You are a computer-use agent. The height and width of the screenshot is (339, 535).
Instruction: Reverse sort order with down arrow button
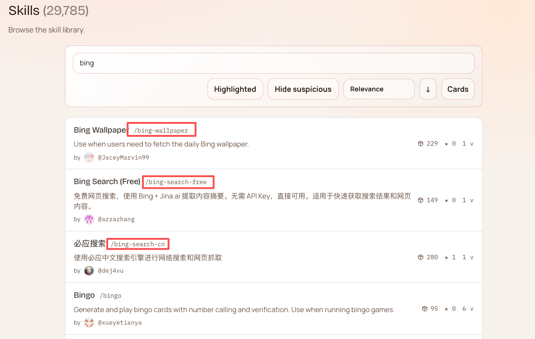point(428,89)
